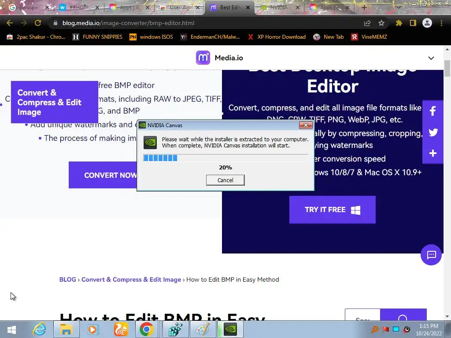Open the Windows Start menu
451x338 pixels.
(11, 329)
